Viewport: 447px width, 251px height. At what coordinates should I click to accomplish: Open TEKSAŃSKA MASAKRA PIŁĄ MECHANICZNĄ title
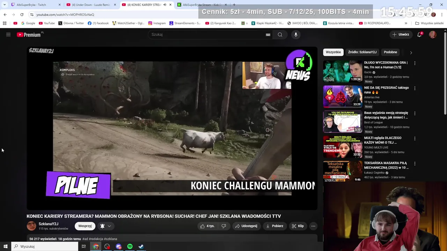386,165
